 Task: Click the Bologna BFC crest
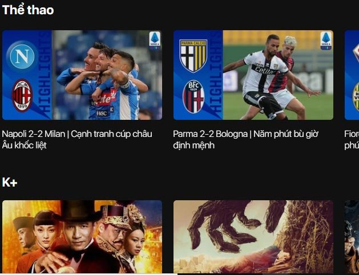[x=193, y=97]
